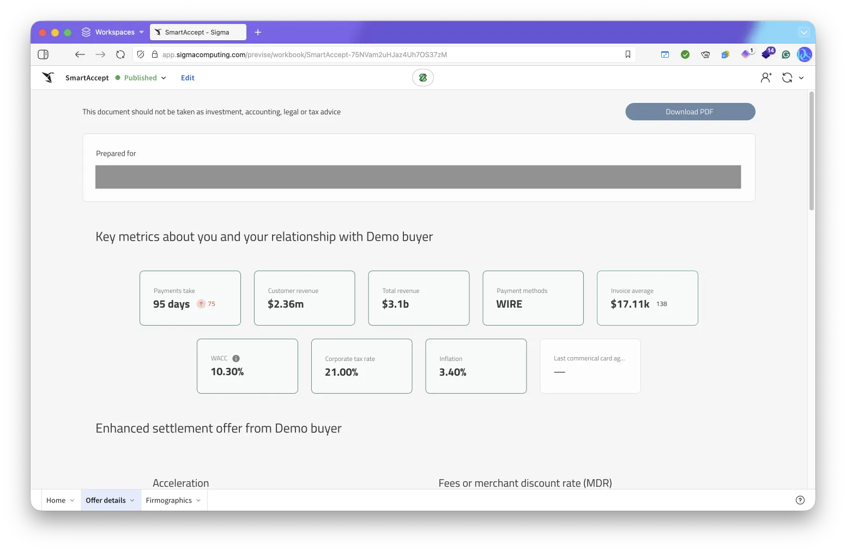Open the Sigma bird logo home
846x551 pixels.
[x=49, y=78]
